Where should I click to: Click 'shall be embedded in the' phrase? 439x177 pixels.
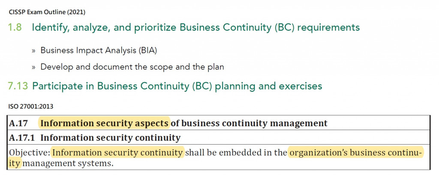tap(236, 153)
